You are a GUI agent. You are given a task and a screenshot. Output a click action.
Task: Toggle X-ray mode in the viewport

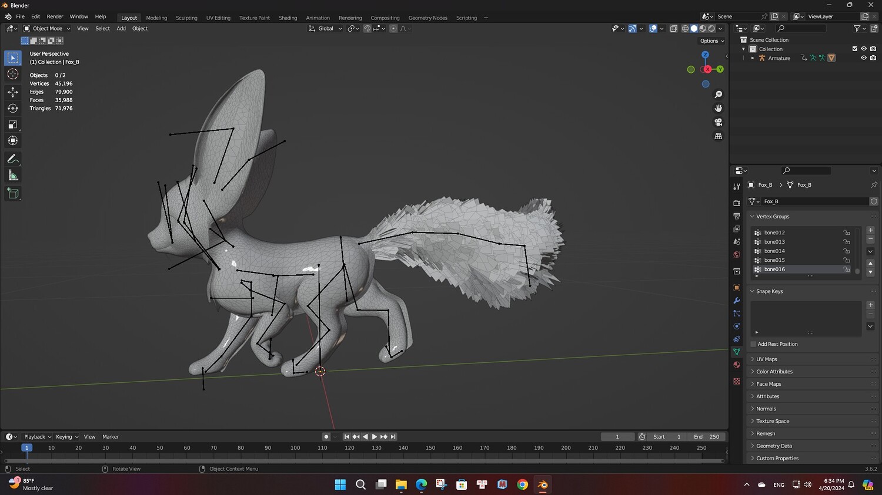point(673,28)
